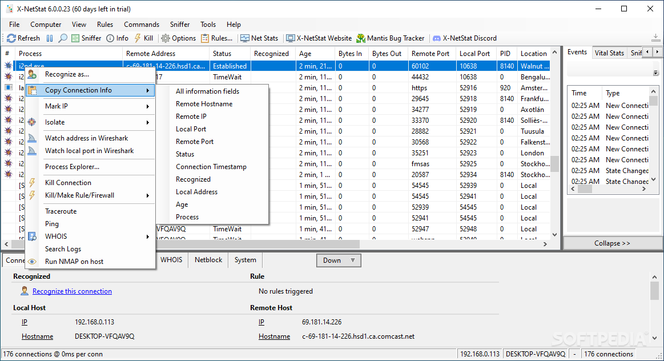The height and width of the screenshot is (361, 664).
Task: Expand the WHOIS submenu arrow
Action: (x=148, y=236)
